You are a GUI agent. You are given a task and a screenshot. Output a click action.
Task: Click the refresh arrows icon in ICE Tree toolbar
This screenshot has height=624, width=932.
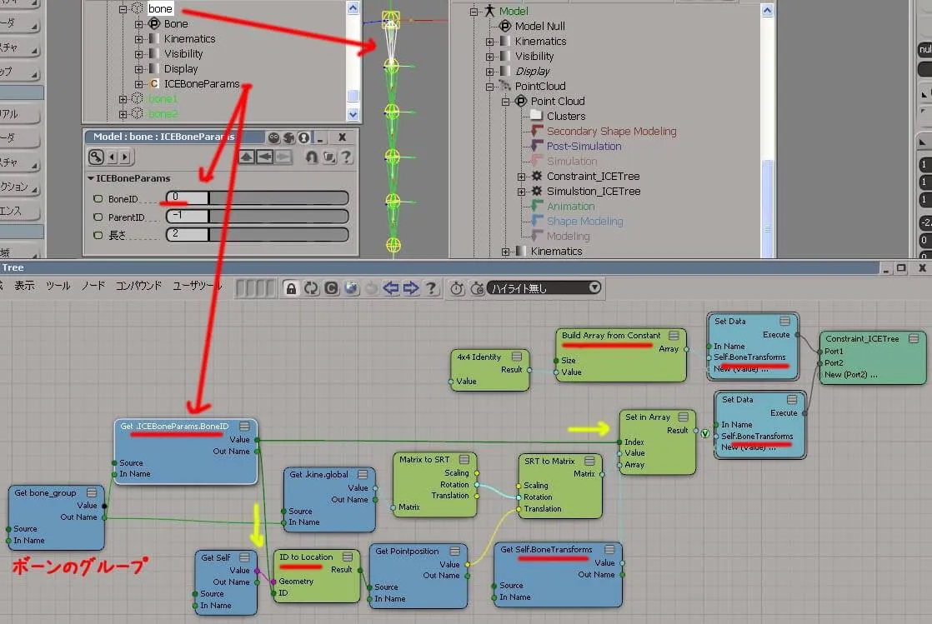[312, 289]
